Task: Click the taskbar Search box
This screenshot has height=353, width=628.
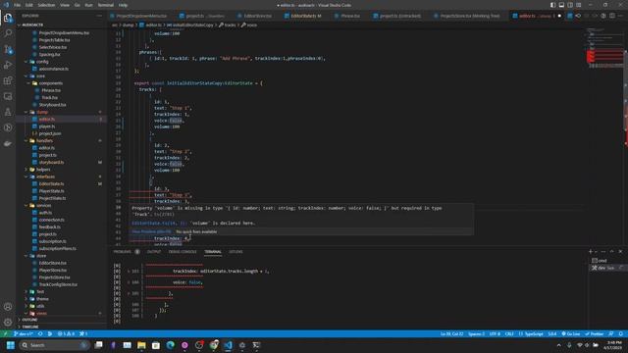Action: coord(54,345)
